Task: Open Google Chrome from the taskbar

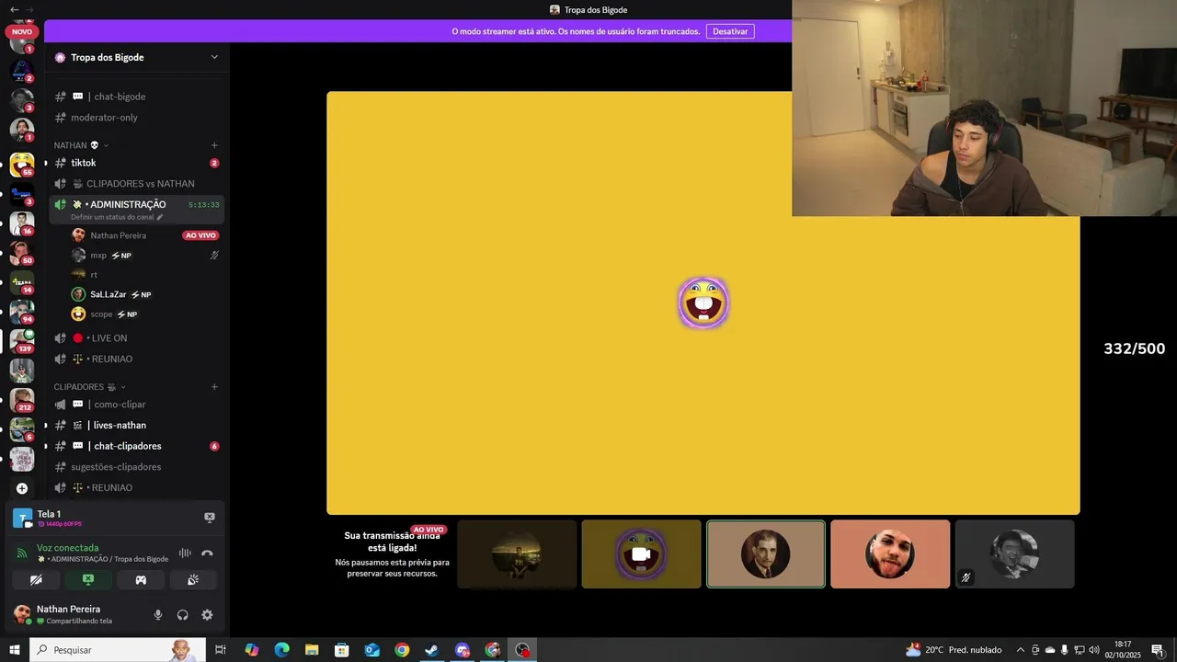Action: click(x=402, y=650)
